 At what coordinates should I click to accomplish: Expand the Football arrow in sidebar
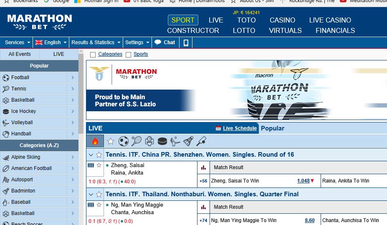tap(73, 77)
